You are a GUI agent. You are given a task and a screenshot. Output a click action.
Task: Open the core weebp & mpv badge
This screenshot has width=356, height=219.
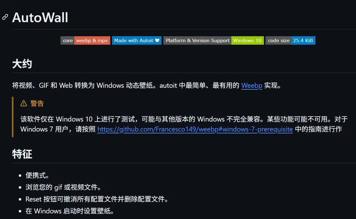85,41
